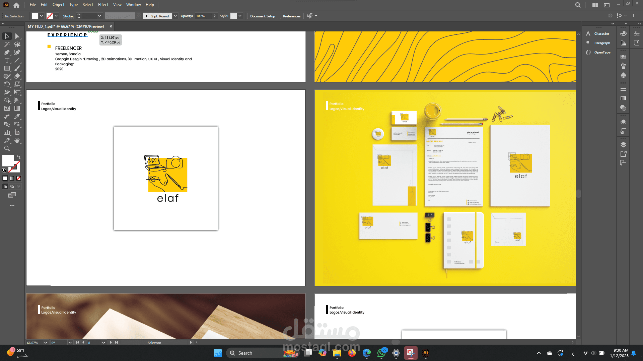The width and height of the screenshot is (643, 361).
Task: Reset to default fill and stroke
Action: (4, 170)
